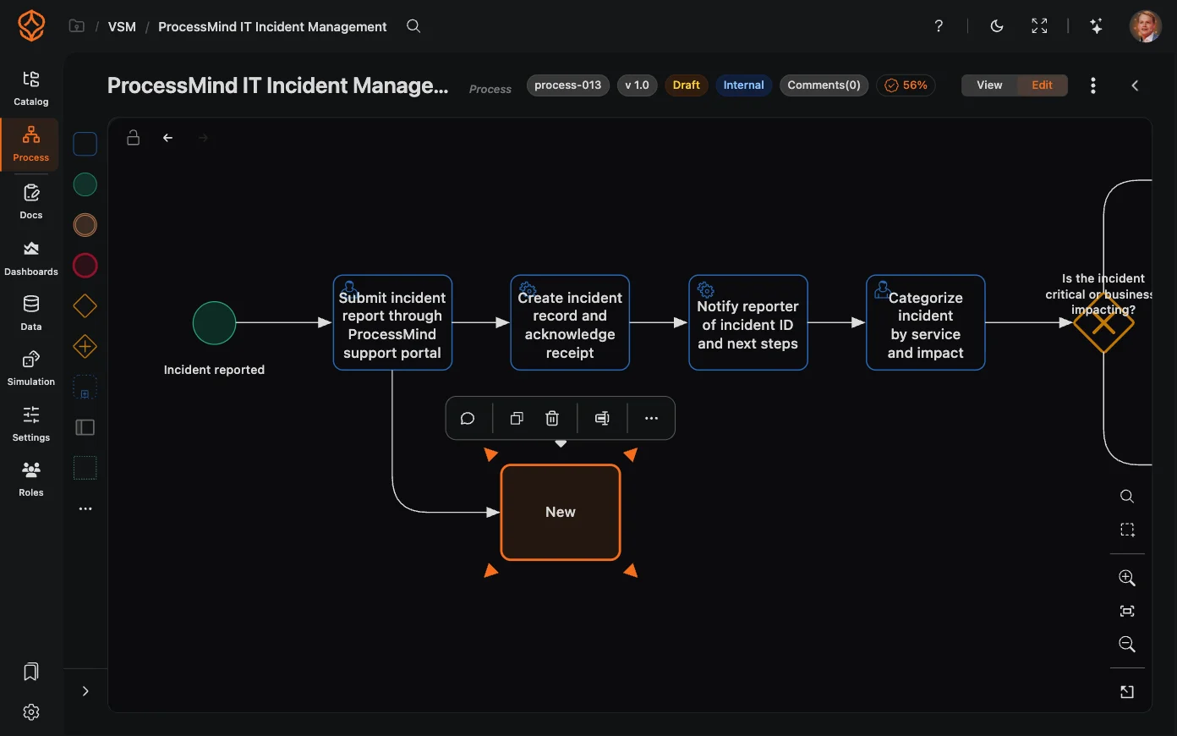Select the exclusive gateway diamond shape
Image resolution: width=1177 pixels, height=736 pixels.
[85, 306]
